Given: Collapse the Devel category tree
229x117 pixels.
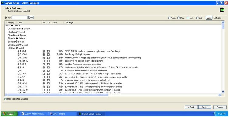Looking at the screenshot, I should click(x=9, y=48).
